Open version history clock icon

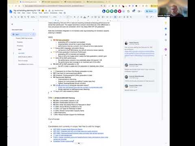(x=128, y=11)
